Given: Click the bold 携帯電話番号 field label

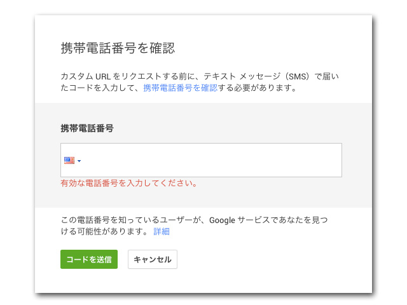Looking at the screenshot, I should coord(87,128).
